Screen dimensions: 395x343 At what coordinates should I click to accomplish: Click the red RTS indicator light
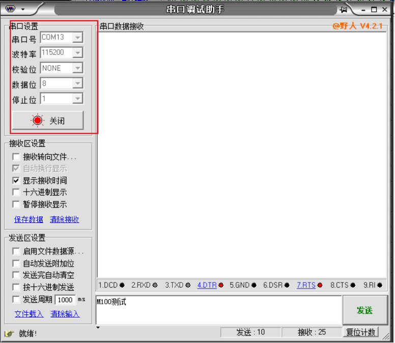point(320,285)
